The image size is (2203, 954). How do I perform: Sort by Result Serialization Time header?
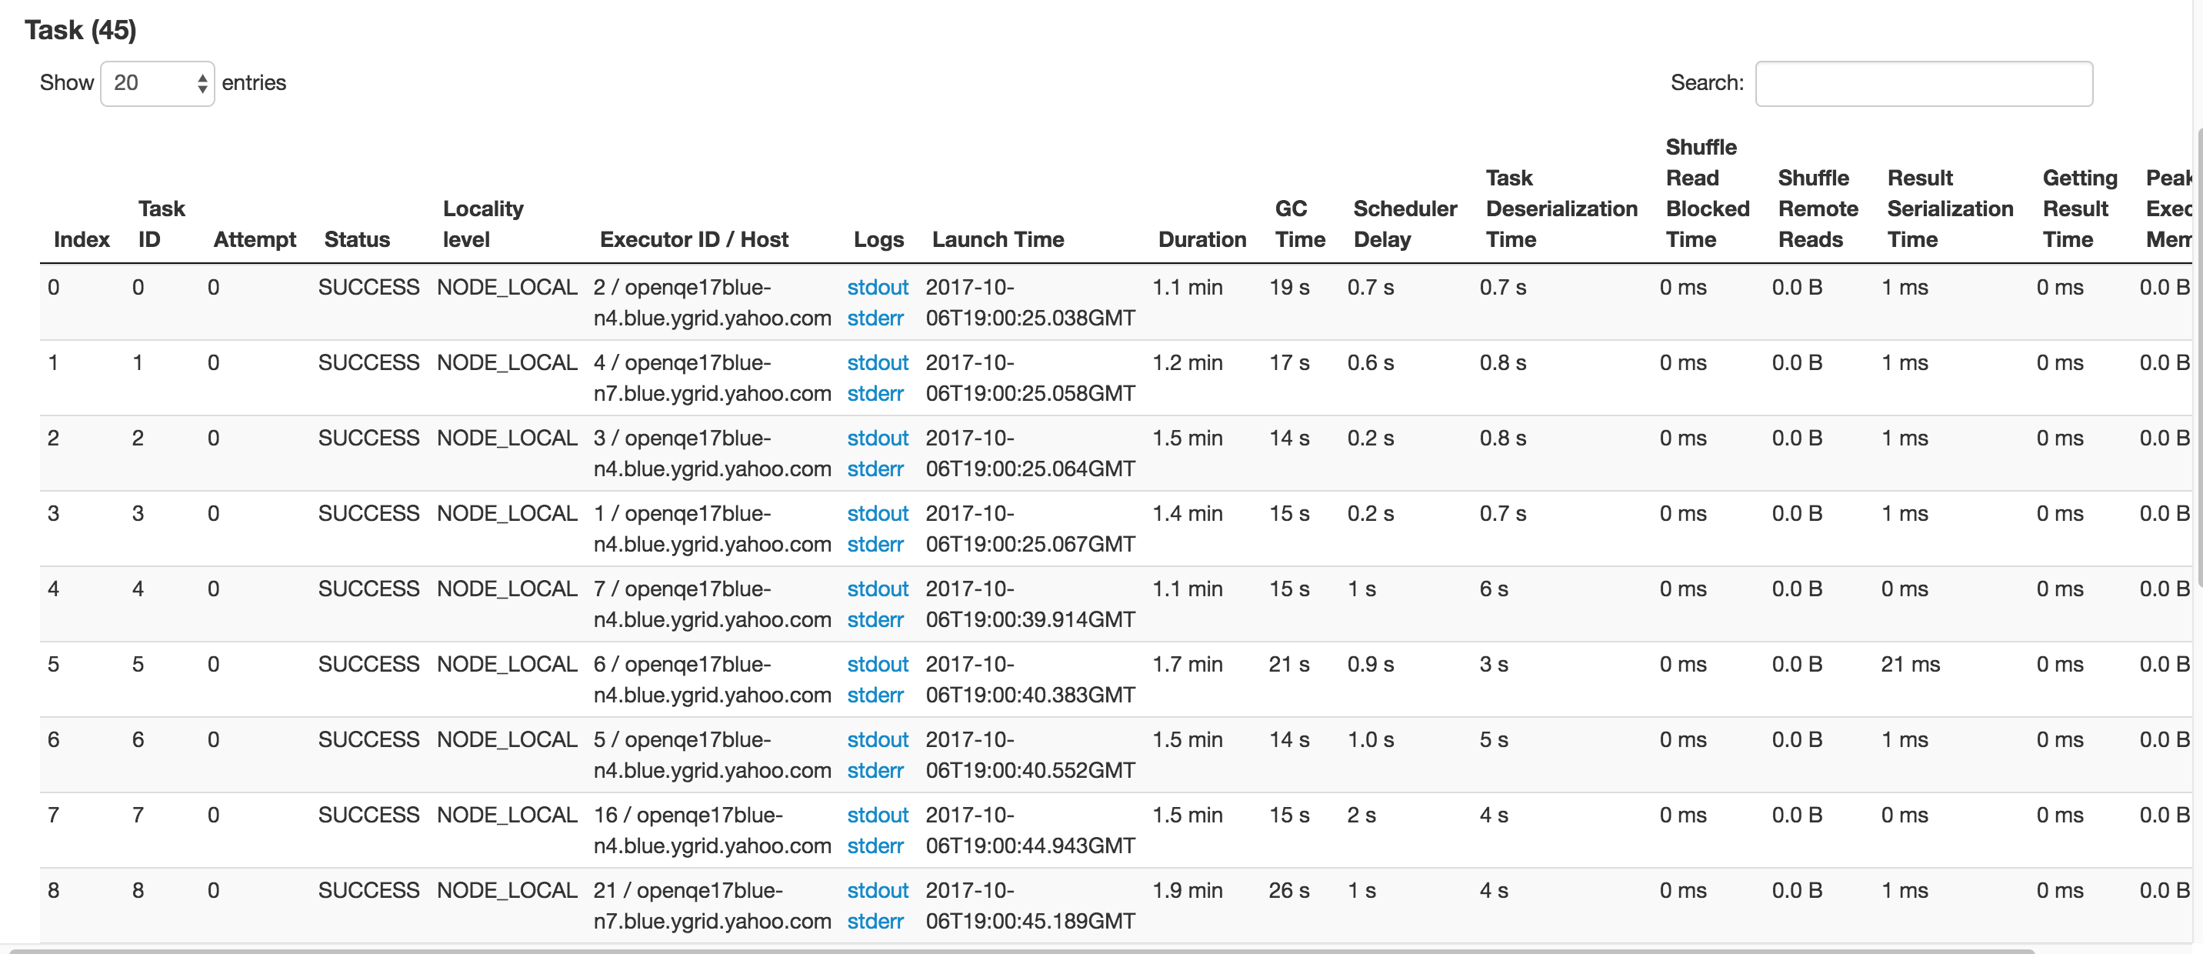pos(1949,208)
